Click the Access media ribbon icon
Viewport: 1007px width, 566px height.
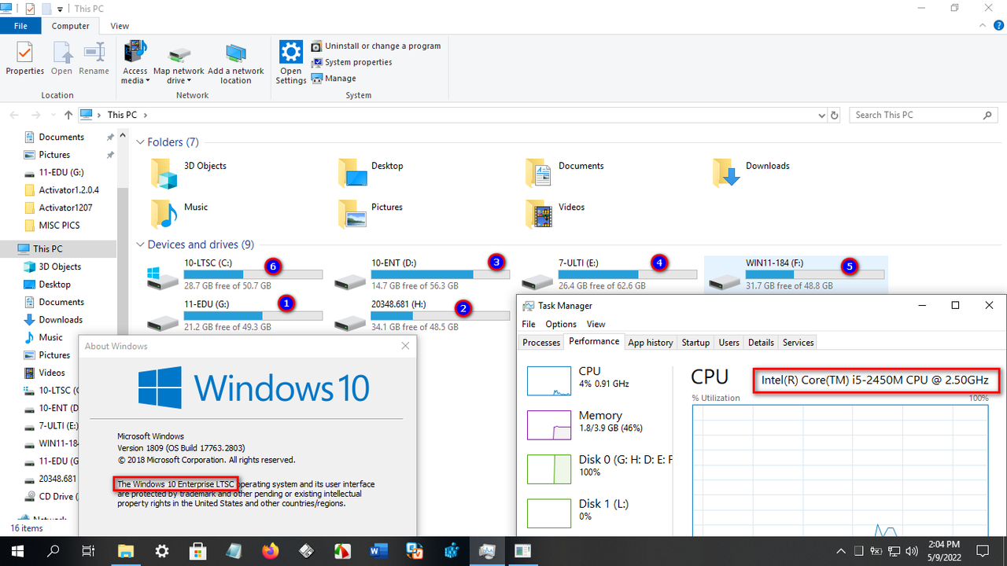tap(135, 53)
